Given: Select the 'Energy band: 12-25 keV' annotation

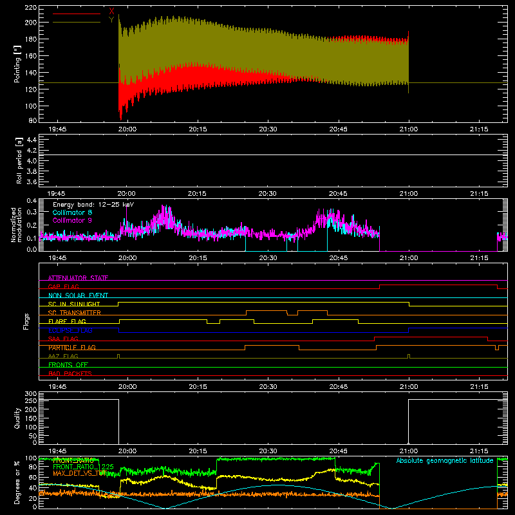Looking at the screenshot, I should [x=93, y=205].
